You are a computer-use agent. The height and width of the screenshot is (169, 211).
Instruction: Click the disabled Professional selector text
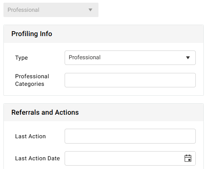pos(24,10)
